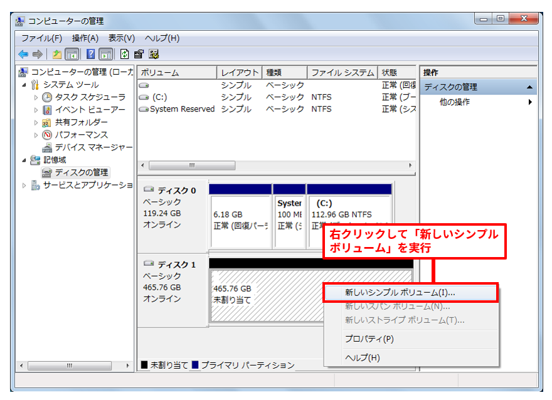The image size is (552, 400).
Task: Click the tree pane horizontal scrollbar thumb
Action: click(70, 366)
